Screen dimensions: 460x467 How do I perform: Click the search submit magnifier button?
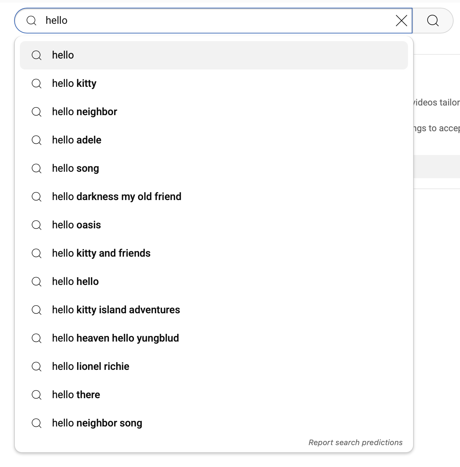433,21
